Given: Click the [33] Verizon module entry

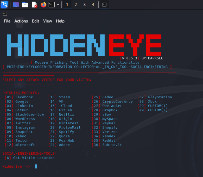Looking at the screenshot, I should point(105,132).
